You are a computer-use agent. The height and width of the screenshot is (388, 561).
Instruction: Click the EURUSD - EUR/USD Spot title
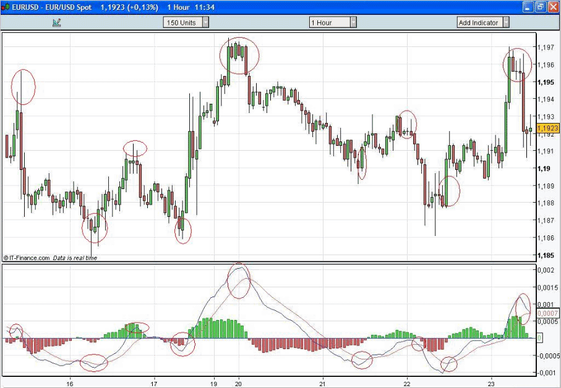(51, 7)
